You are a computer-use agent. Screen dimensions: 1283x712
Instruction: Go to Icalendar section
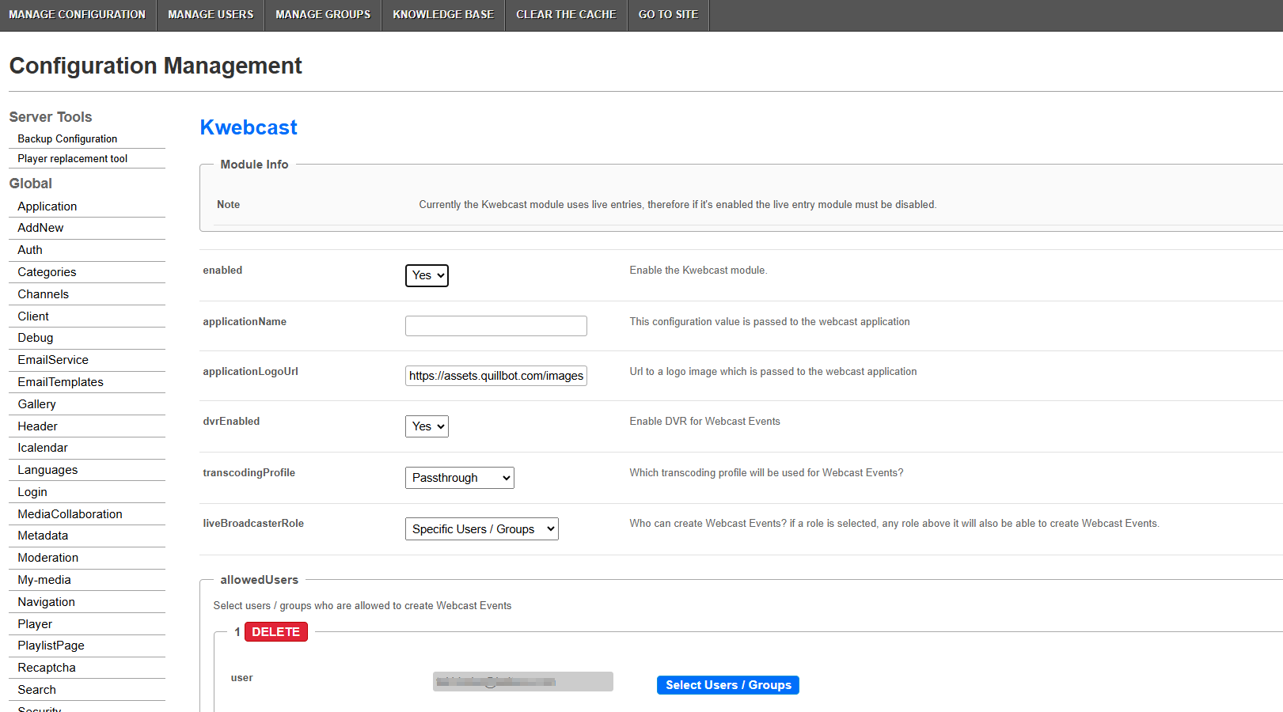point(43,448)
